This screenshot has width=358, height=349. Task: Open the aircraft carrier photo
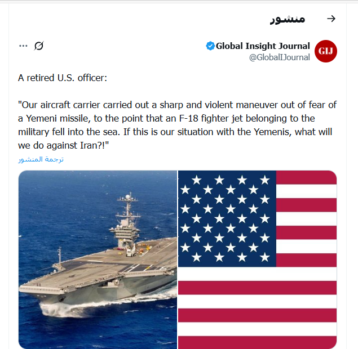tap(98, 259)
